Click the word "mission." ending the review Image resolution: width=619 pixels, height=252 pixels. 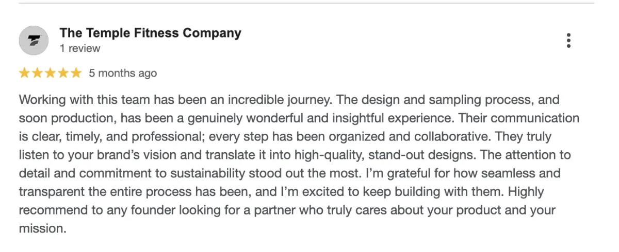43,229
